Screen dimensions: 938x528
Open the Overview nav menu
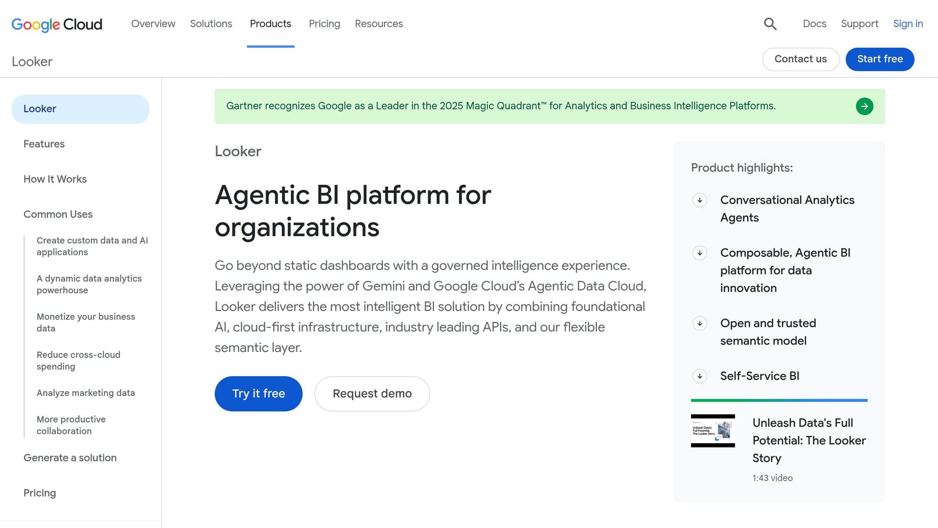pos(153,24)
